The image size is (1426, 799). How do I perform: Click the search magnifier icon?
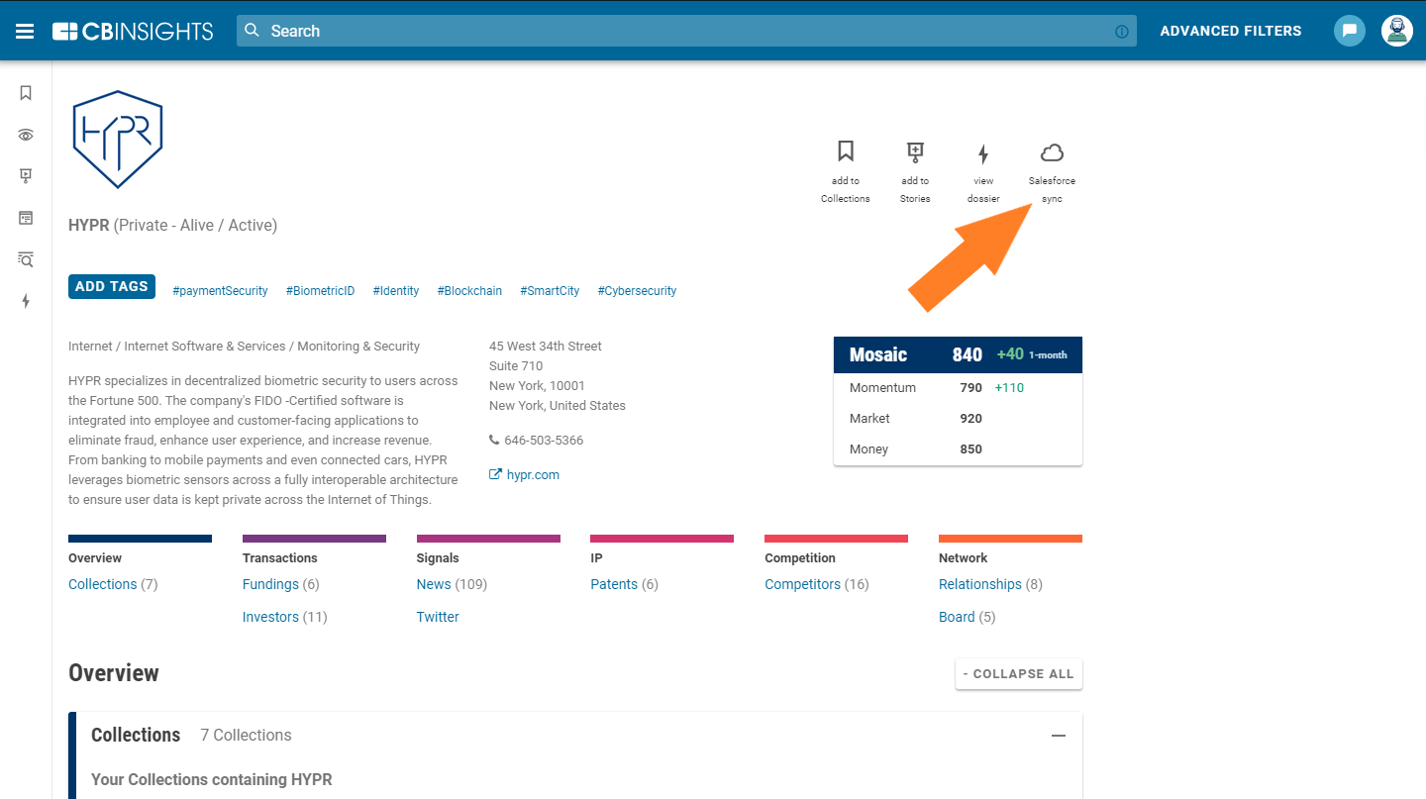(253, 31)
